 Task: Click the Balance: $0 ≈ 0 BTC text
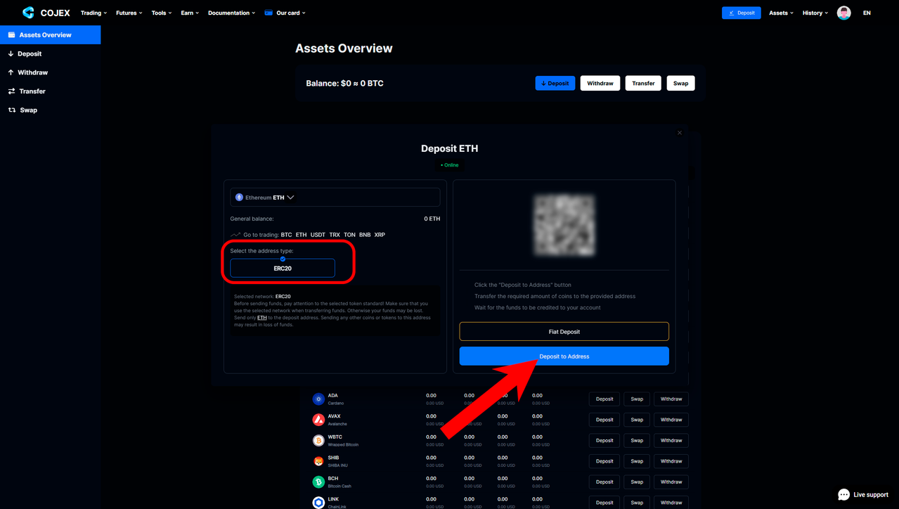click(344, 83)
